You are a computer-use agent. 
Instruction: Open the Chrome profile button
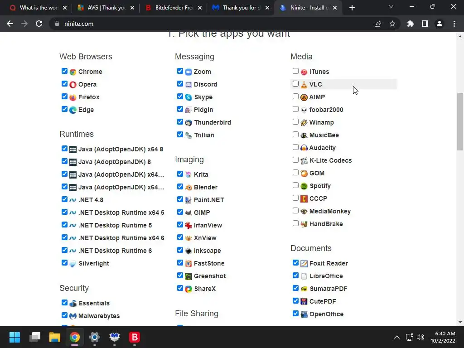tap(440, 24)
